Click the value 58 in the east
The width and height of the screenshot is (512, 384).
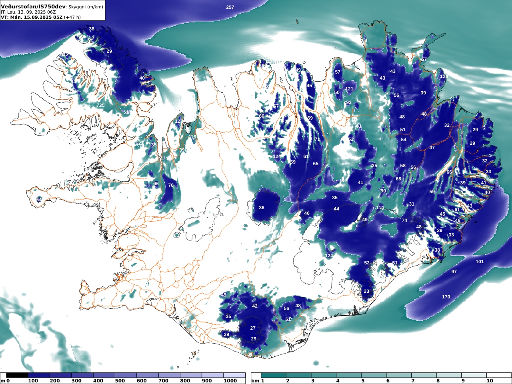(403, 166)
